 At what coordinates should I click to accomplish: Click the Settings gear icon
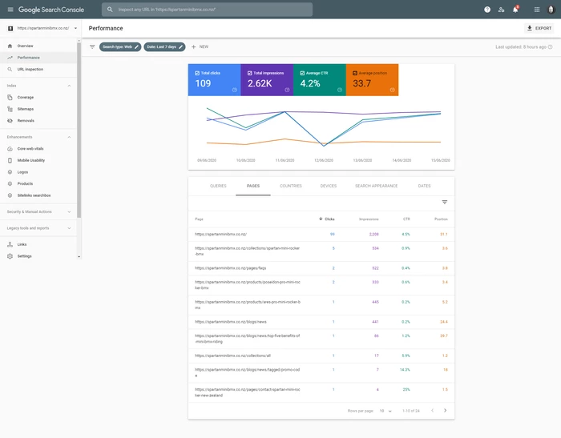pyautogui.click(x=10, y=256)
